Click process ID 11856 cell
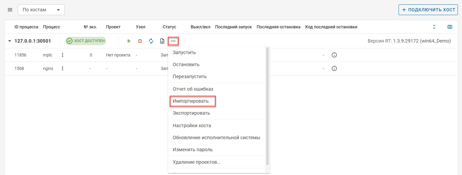This screenshot has width=462, height=175. tap(21, 55)
